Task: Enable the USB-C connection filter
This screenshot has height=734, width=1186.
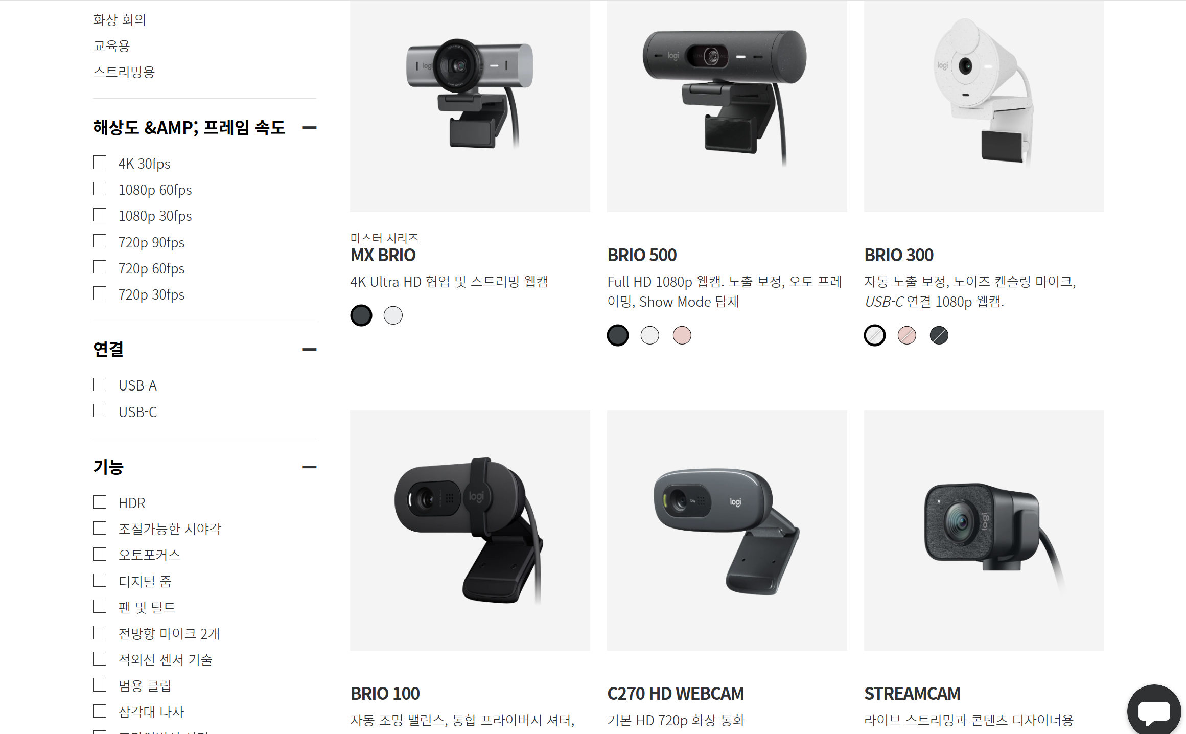Action: coord(100,411)
